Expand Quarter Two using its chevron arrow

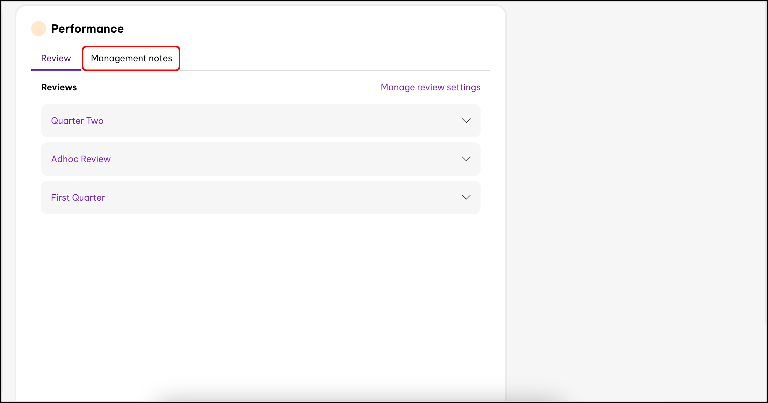[x=466, y=121]
